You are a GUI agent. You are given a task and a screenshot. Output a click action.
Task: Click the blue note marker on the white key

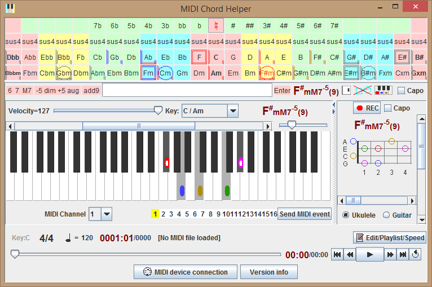pos(182,191)
